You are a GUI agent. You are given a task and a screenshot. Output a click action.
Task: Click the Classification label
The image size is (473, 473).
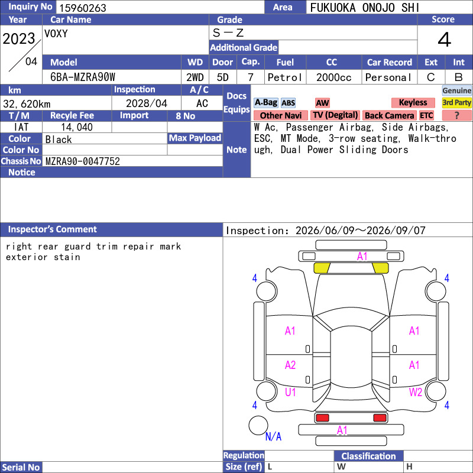click(368, 456)
